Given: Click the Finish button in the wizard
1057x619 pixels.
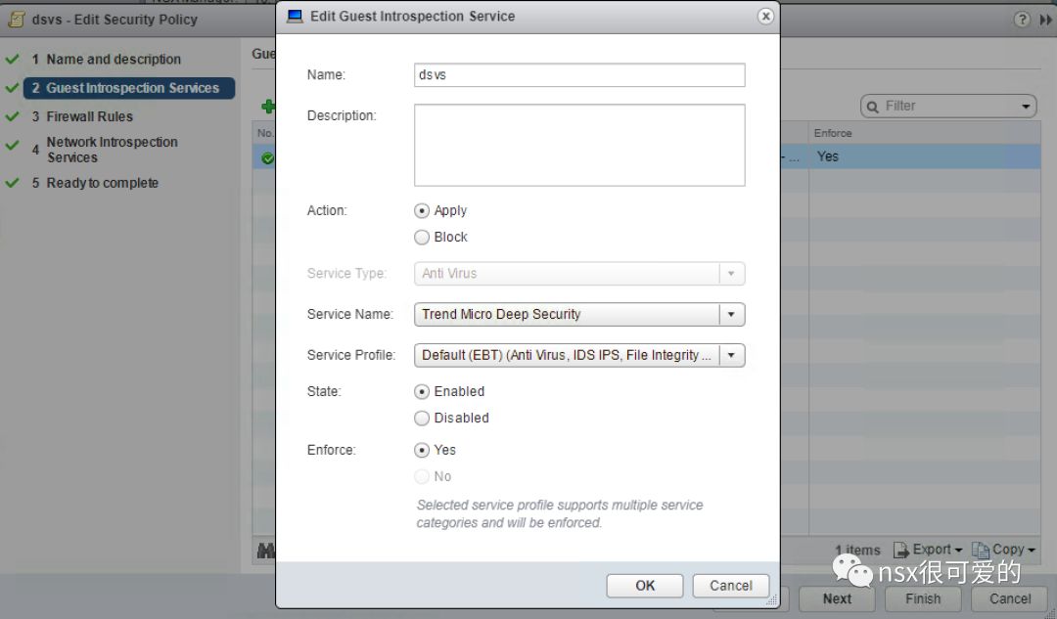Looking at the screenshot, I should (922, 598).
